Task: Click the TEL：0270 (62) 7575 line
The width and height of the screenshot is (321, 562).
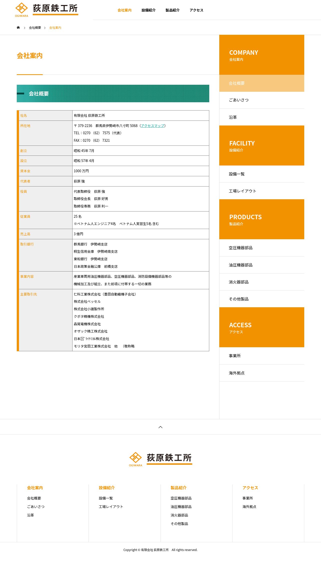Action: [97, 133]
